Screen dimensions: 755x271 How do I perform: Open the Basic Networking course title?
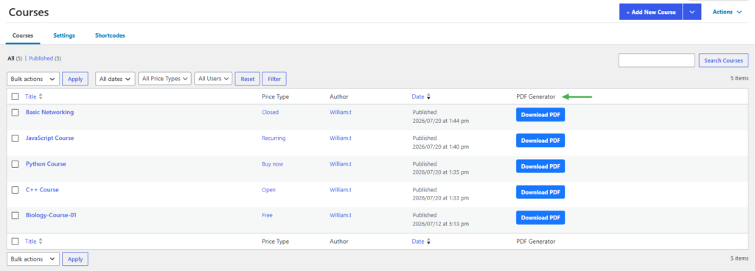(49, 112)
